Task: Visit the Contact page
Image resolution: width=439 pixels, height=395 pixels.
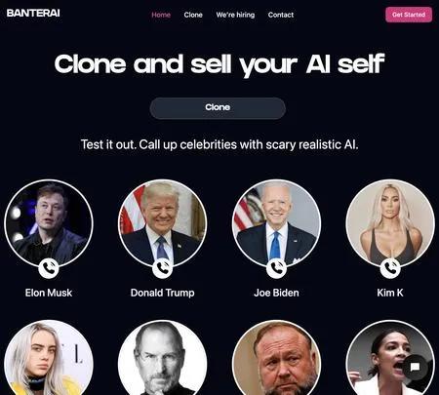Action: 281,15
